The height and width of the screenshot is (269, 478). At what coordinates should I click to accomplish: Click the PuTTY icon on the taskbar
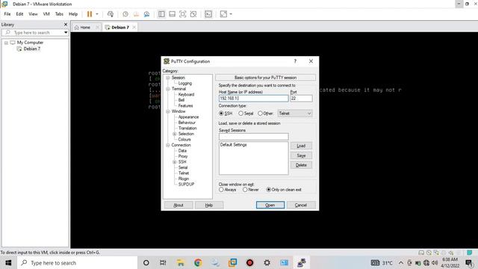click(x=302, y=262)
